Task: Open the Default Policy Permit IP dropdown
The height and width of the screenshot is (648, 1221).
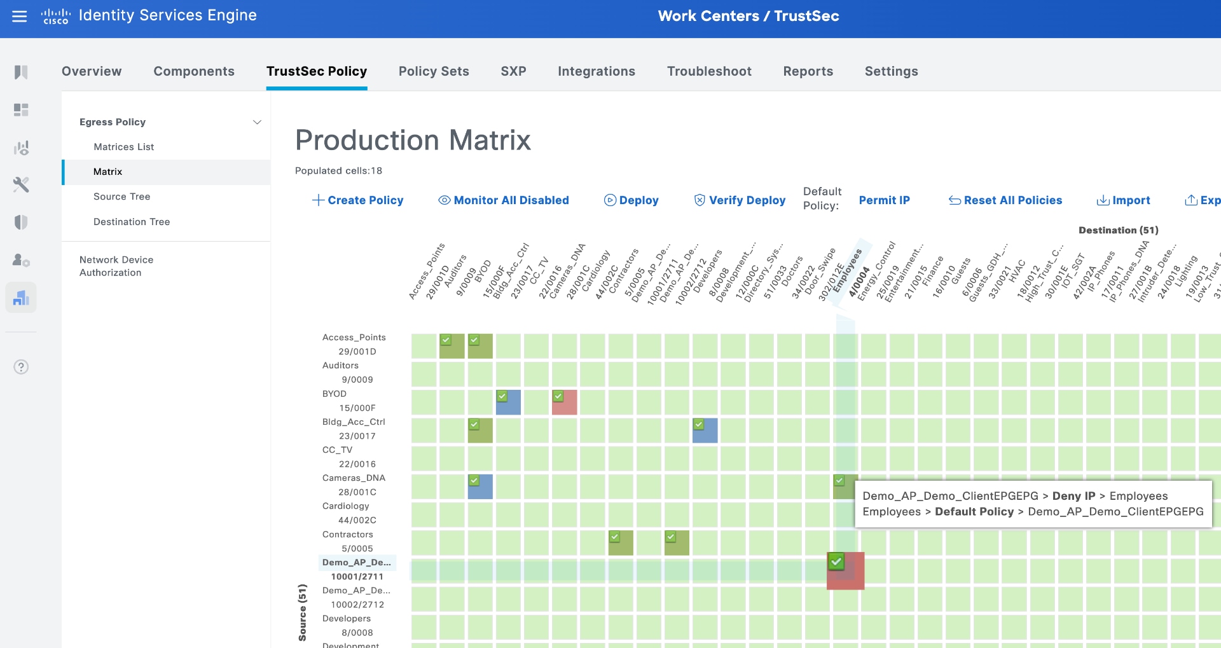Action: (x=885, y=200)
